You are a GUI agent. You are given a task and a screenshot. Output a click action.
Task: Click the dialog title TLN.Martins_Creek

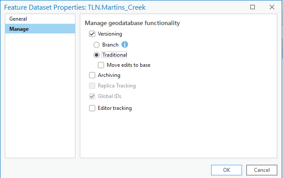tap(116, 7)
